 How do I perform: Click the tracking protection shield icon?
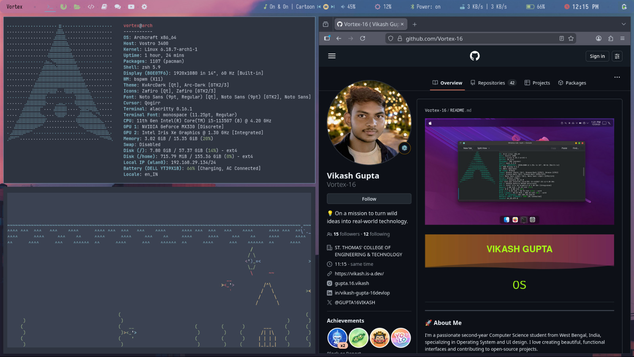coord(391,38)
